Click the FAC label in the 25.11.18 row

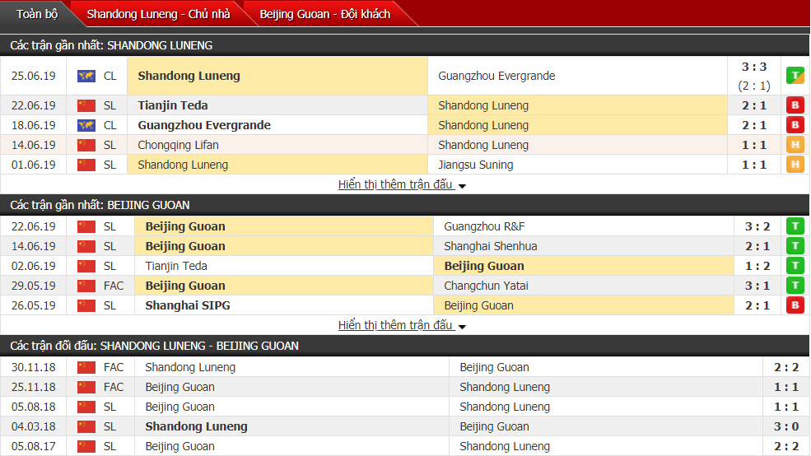point(114,387)
